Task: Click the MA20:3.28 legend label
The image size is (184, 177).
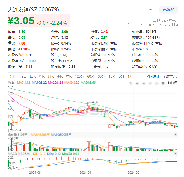Action: pyautogui.click(x=55, y=83)
